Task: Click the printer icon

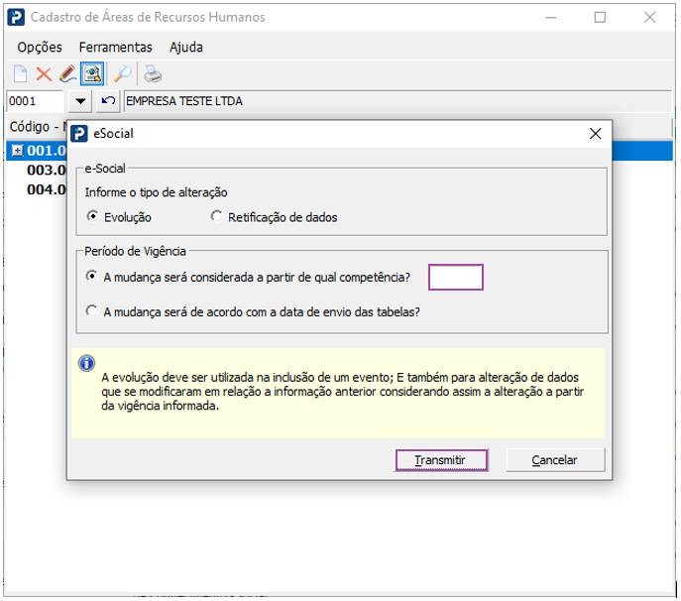Action: coord(153,74)
